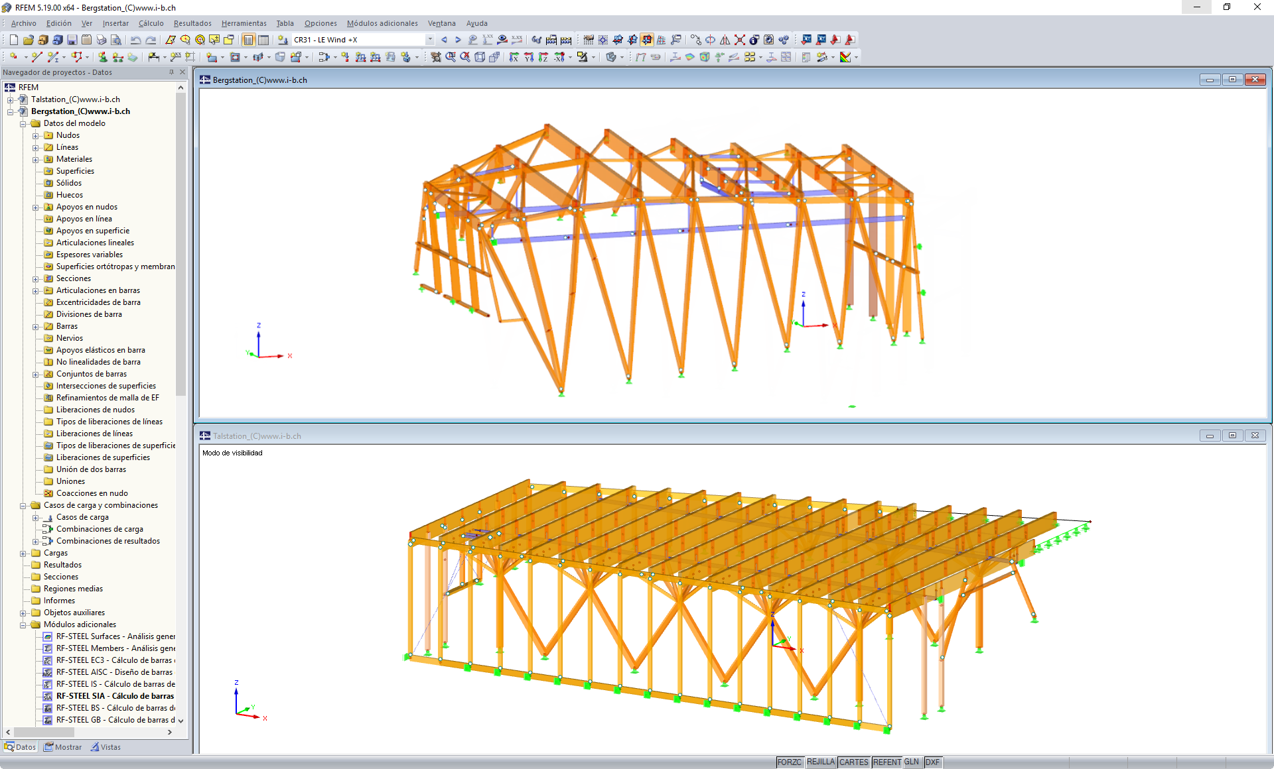Click the Print icon
This screenshot has height=769, width=1274.
pyautogui.click(x=101, y=40)
